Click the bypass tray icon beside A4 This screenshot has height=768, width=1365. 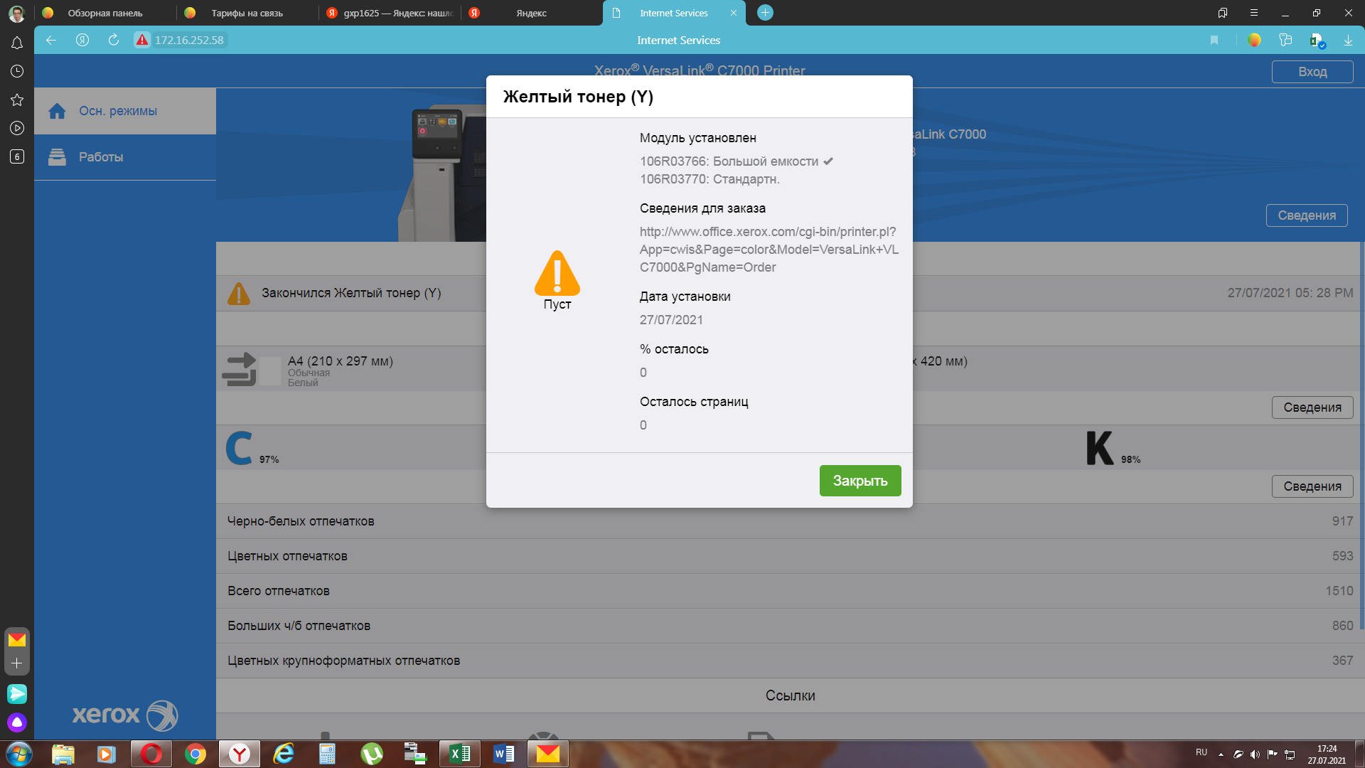[240, 369]
